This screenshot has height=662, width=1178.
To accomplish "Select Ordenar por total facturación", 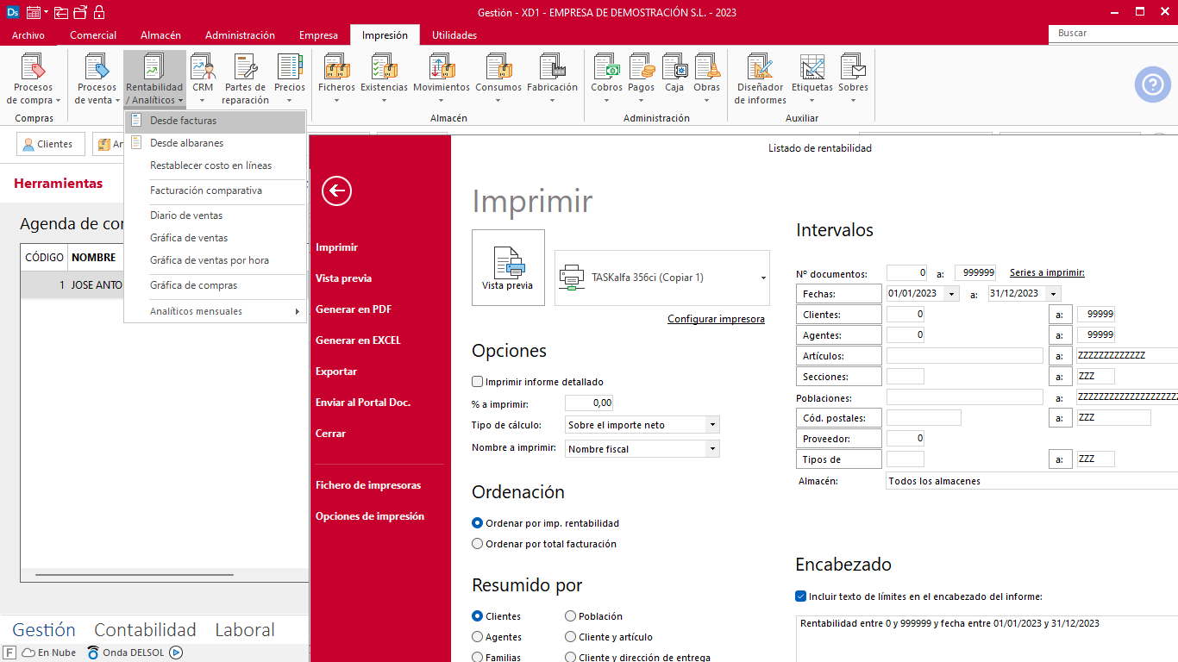I will coord(478,544).
